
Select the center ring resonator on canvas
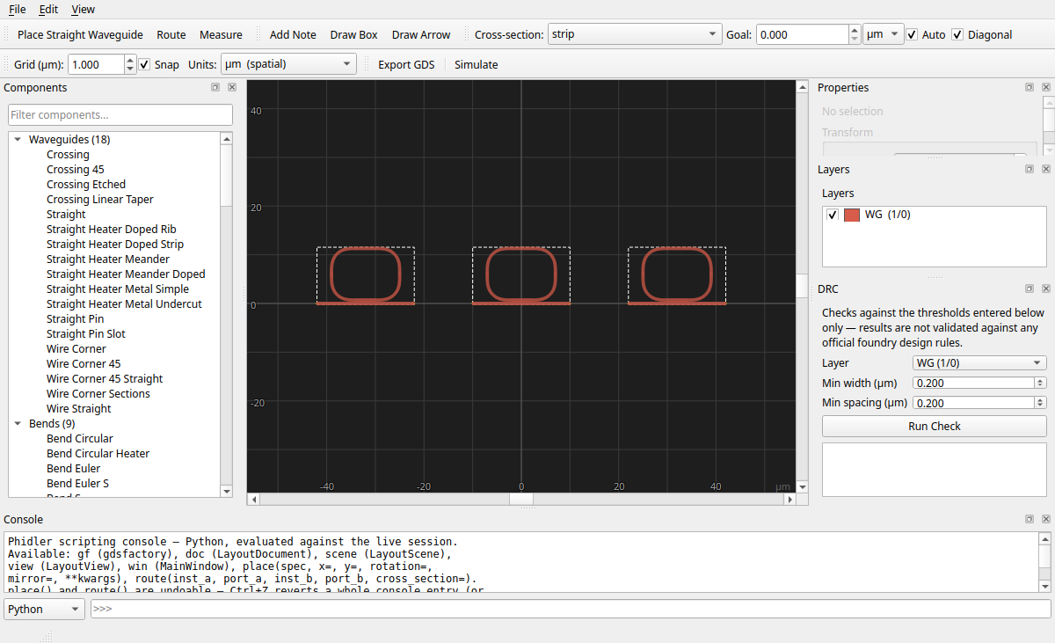tap(521, 276)
